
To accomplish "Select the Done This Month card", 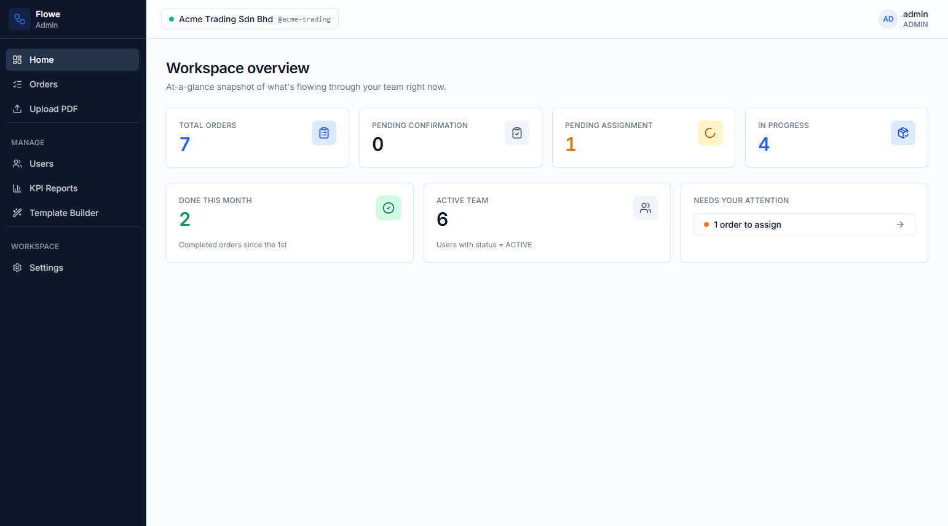I will click(290, 223).
